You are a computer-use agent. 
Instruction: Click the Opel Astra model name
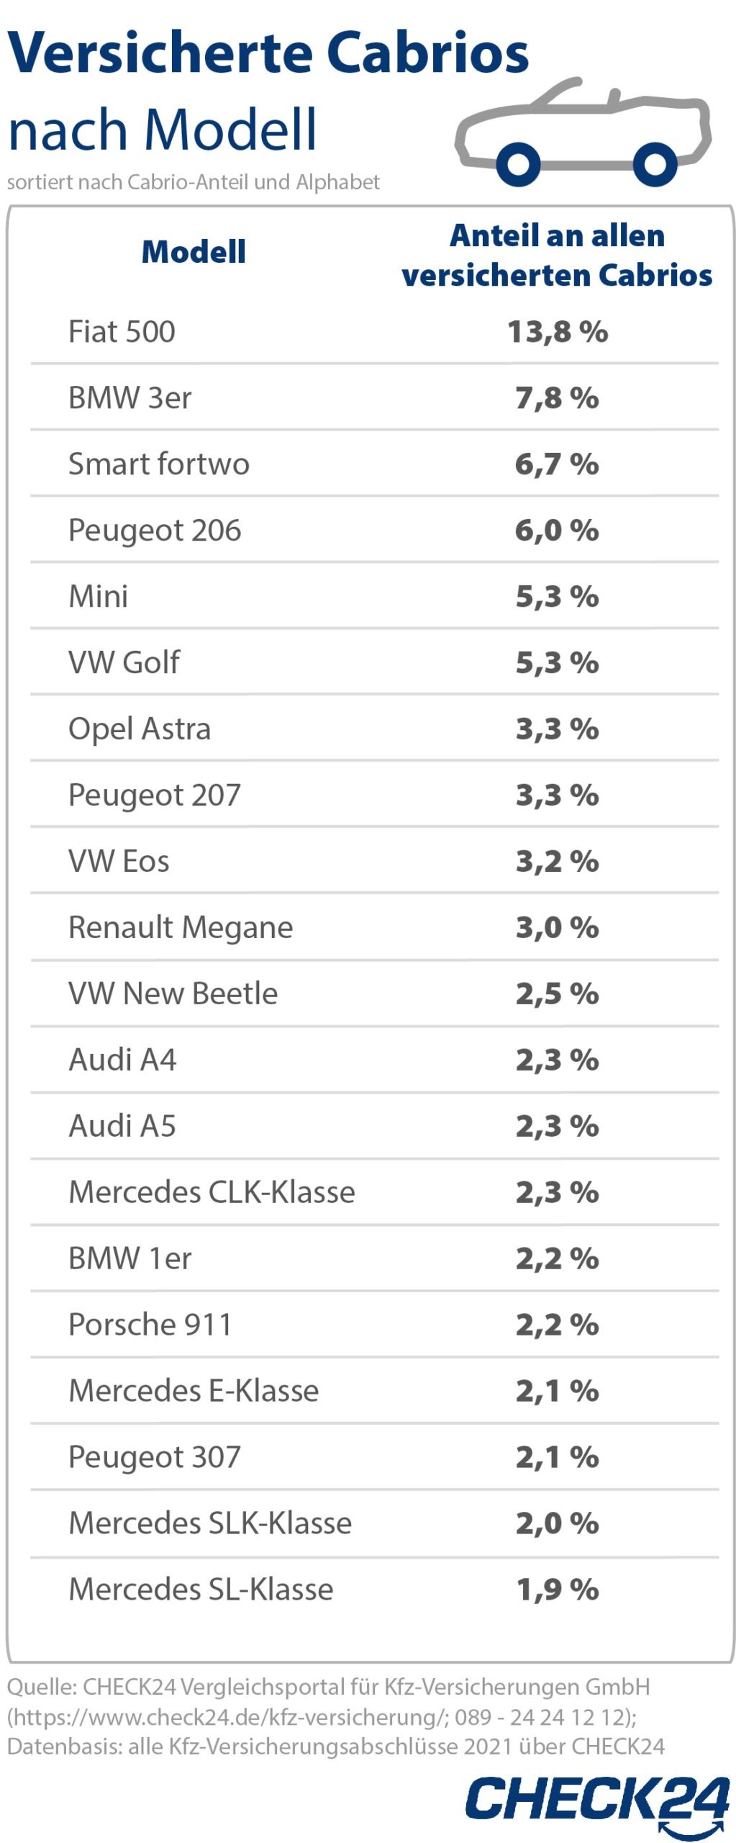tap(140, 729)
